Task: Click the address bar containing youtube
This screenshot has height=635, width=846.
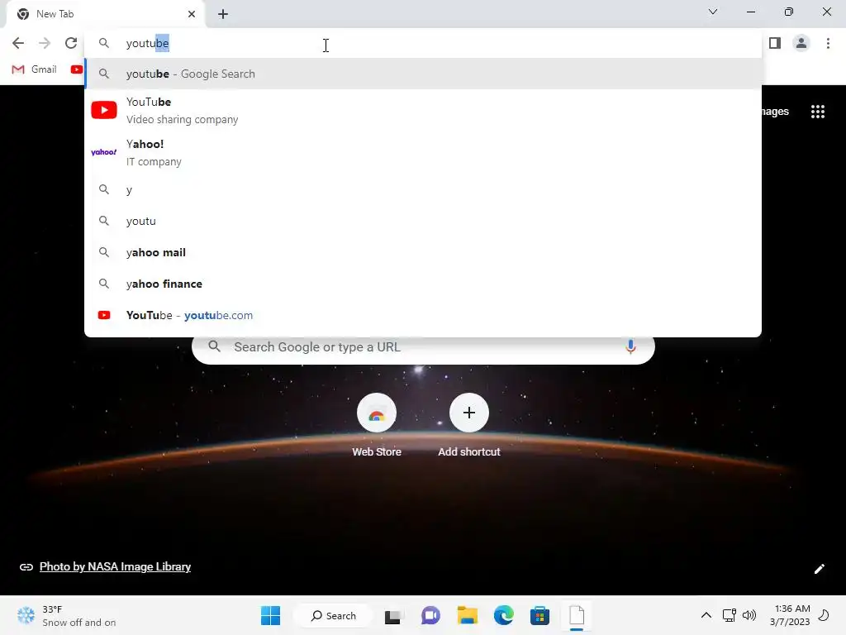Action: [423, 43]
